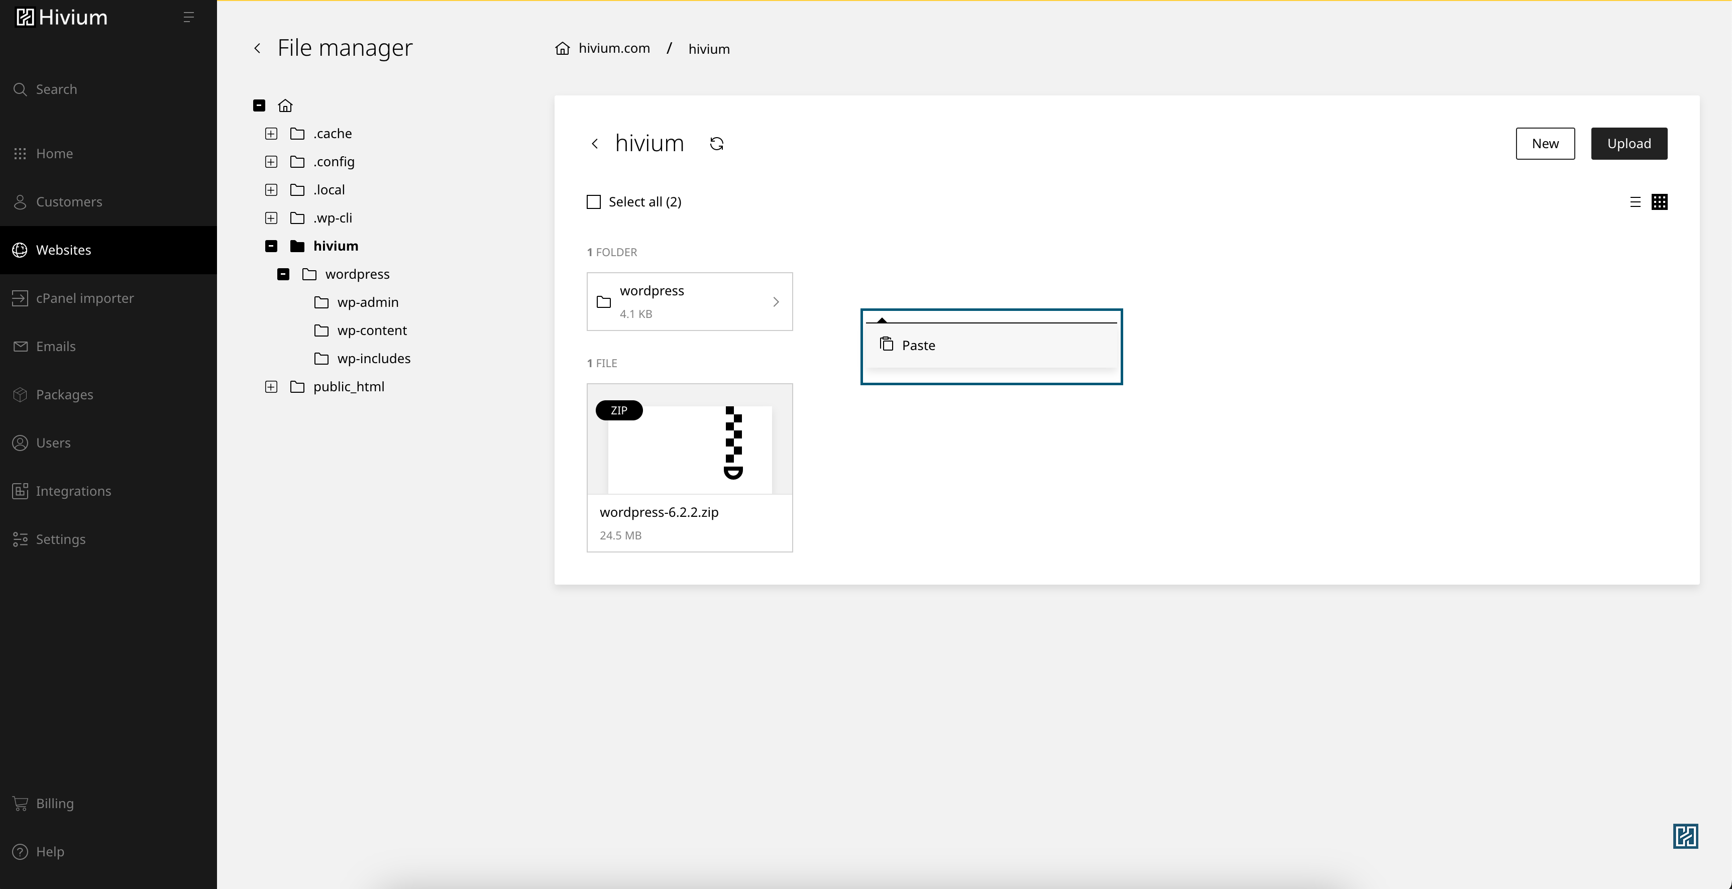Click the Billing cart icon

pos(20,804)
